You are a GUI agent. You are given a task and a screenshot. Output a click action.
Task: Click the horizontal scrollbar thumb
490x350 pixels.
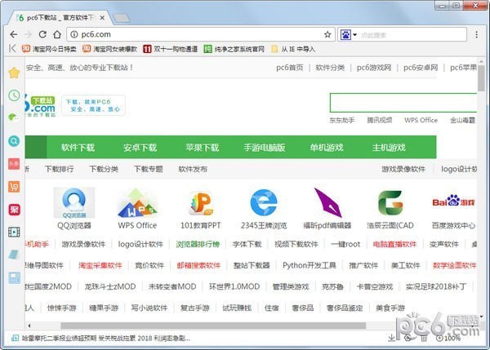coord(213,326)
